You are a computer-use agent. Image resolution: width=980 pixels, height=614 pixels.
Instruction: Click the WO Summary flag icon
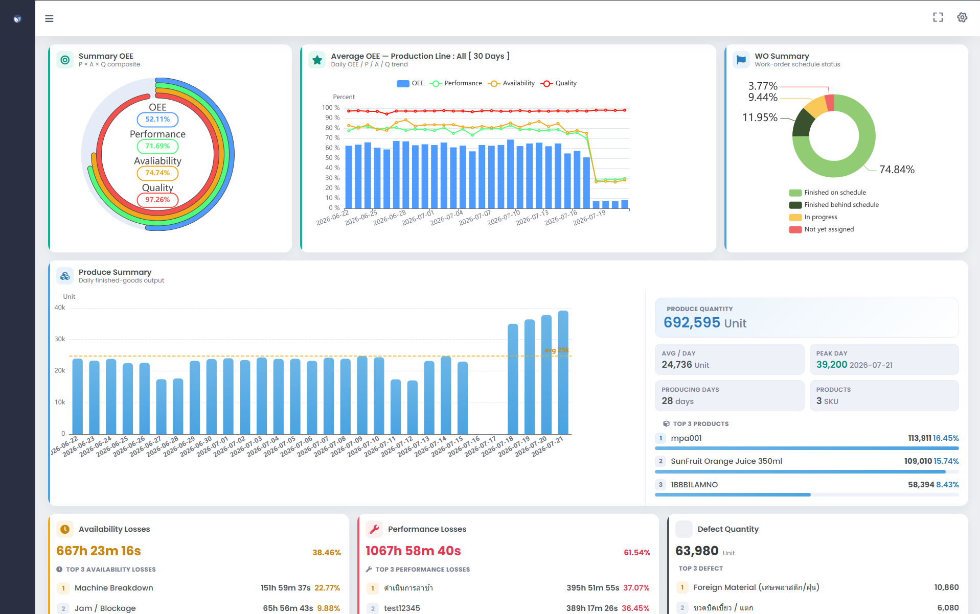(x=741, y=60)
